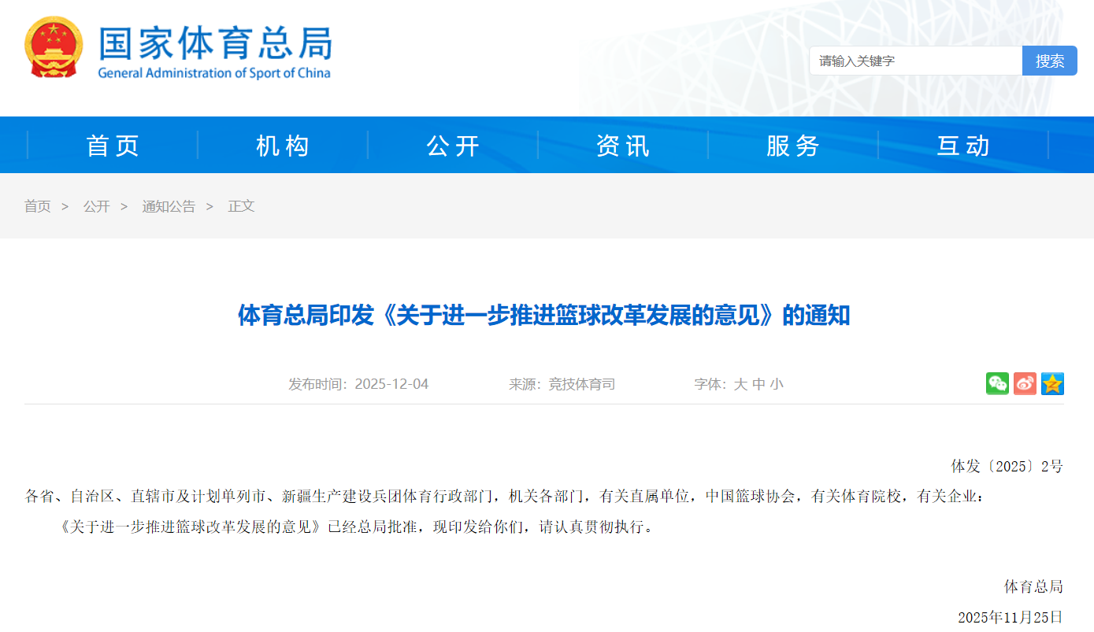Go to 通知公告 breadcrumb link

click(x=169, y=206)
